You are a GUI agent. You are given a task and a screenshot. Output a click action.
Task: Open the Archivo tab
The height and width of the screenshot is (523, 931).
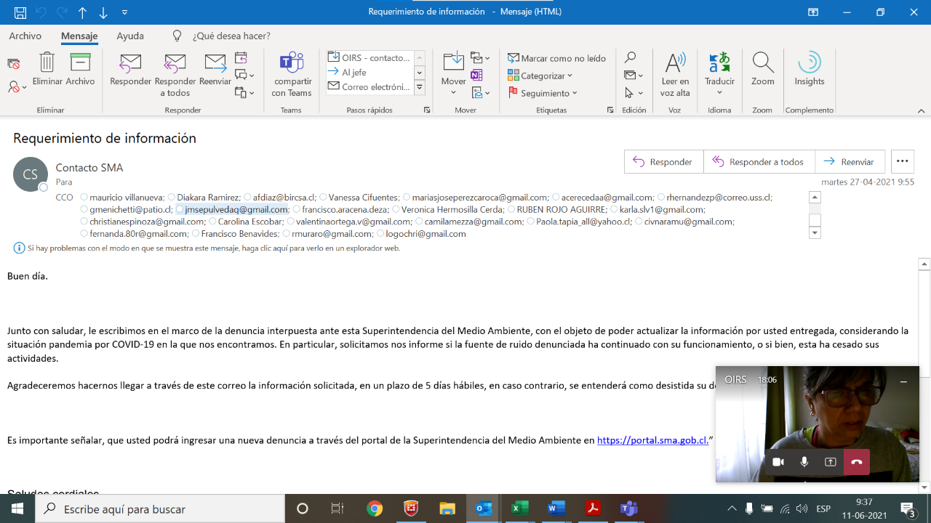tap(25, 36)
